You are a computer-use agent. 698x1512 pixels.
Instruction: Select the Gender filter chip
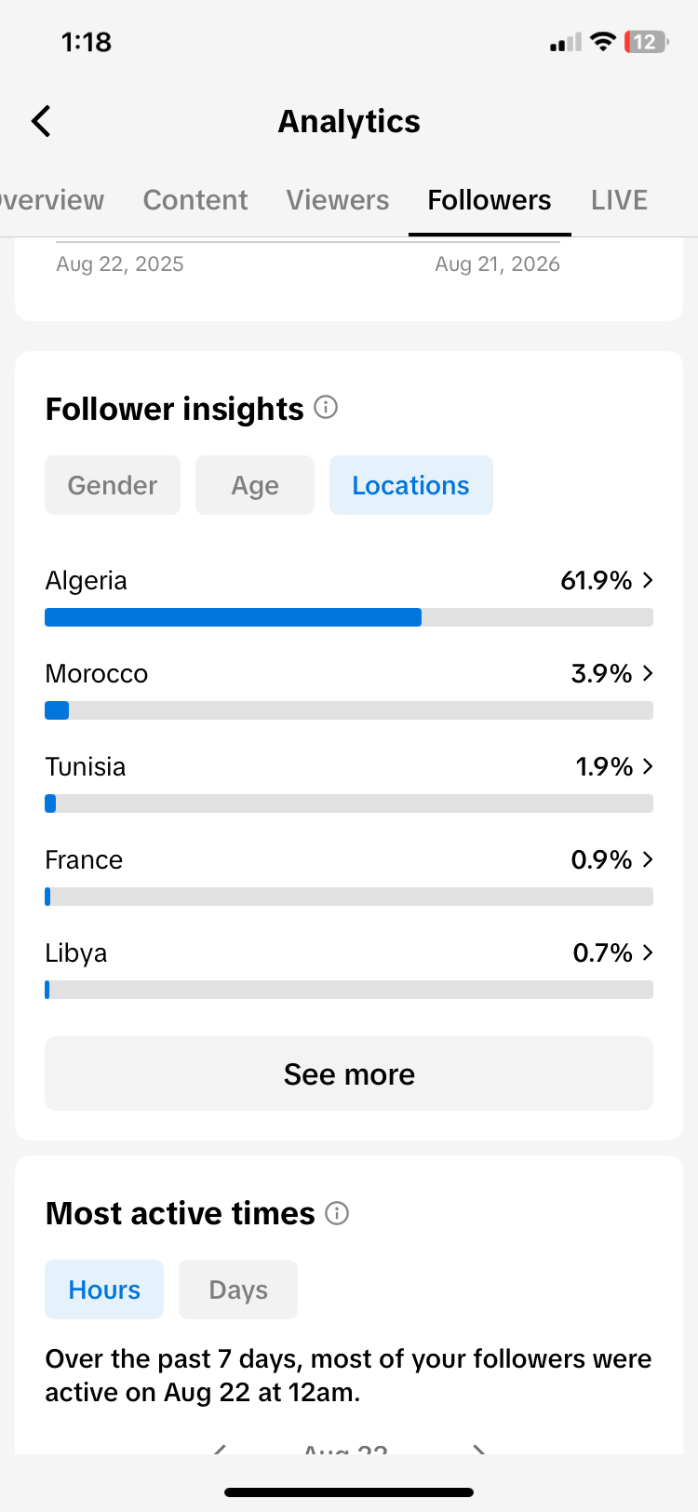[113, 485]
